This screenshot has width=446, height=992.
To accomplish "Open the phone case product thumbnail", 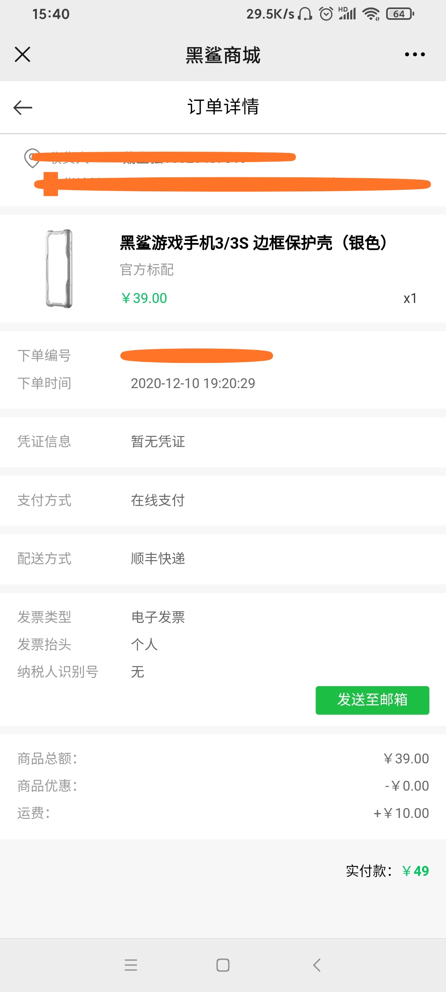I will [x=59, y=269].
